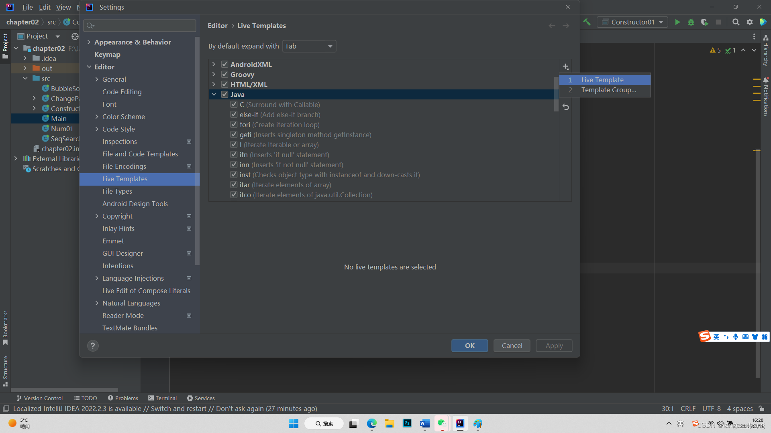Open Search Everywhere magnifier icon

click(x=736, y=22)
